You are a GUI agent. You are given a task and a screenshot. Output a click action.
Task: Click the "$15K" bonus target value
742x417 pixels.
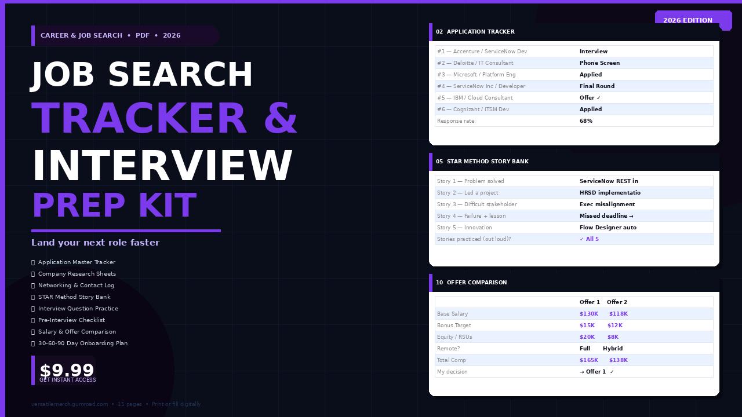click(x=587, y=325)
